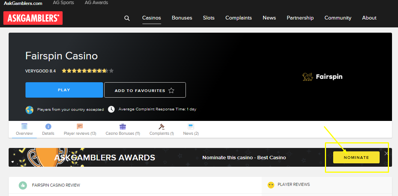Click the Fairspin Casino heading

[x=61, y=56]
